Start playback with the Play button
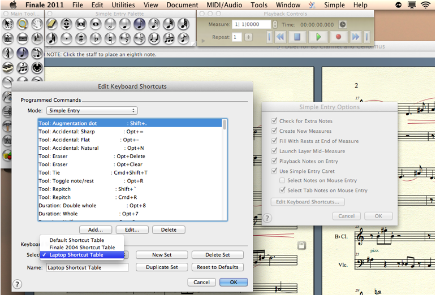The image size is (436, 295). (x=318, y=37)
